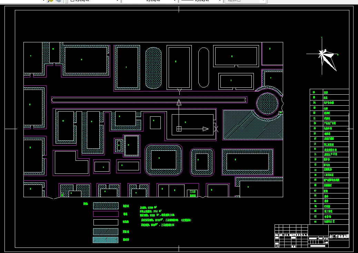Select the table entry 原料生产车间
This screenshot has width=358, height=253.
tap(330, 154)
